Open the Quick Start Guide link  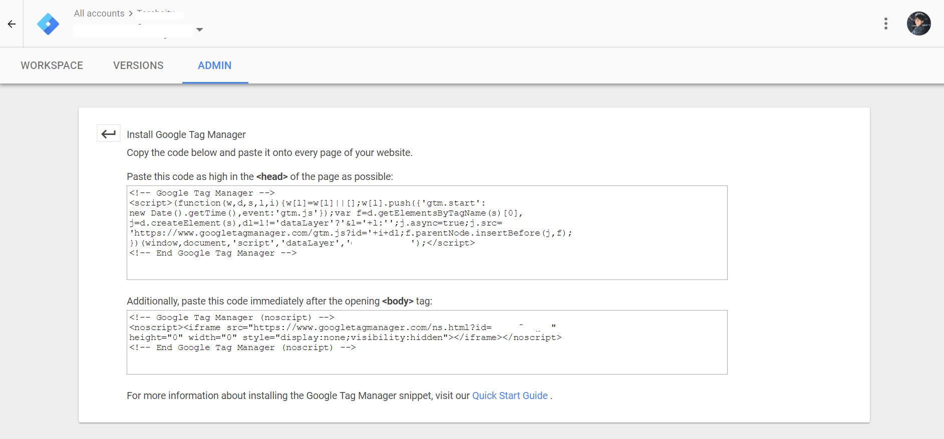point(510,395)
